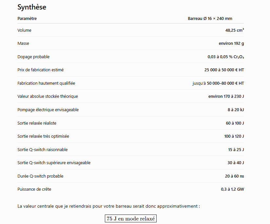Image resolution: width=270 pixels, height=224 pixels.
Task: Select the value '48,25 cm³'
Action: [x=235, y=30]
